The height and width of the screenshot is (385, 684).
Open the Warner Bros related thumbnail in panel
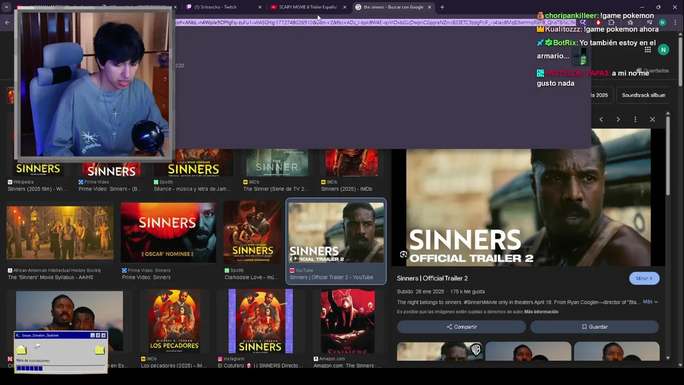pos(439,351)
